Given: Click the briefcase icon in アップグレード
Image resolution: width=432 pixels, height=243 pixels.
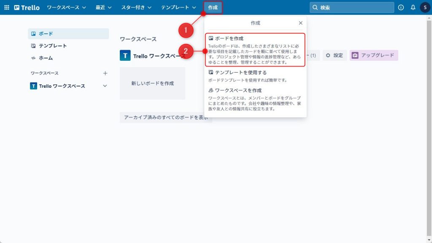Looking at the screenshot, I should (x=355, y=55).
